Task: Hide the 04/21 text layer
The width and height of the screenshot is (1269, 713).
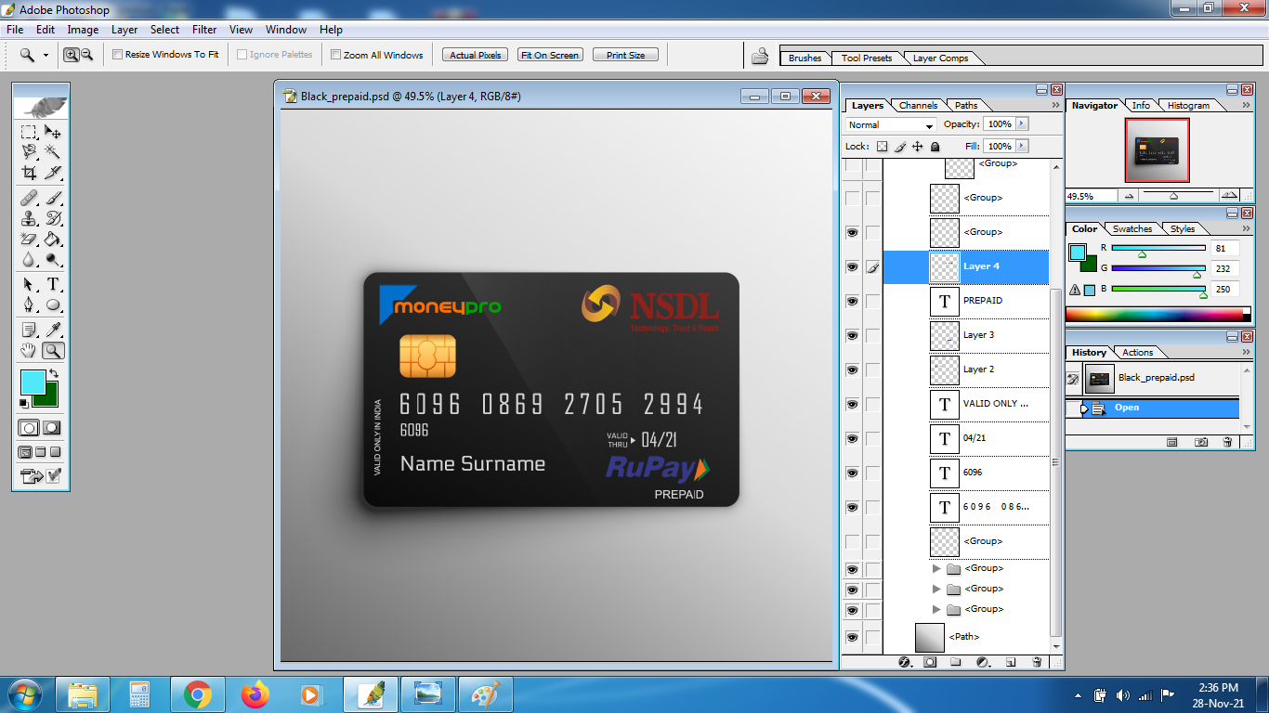Action: (852, 439)
